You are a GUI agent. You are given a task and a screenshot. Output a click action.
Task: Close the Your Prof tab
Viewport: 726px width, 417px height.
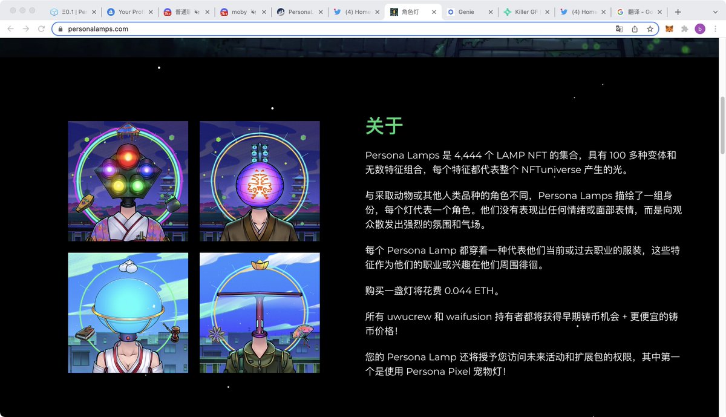[150, 12]
